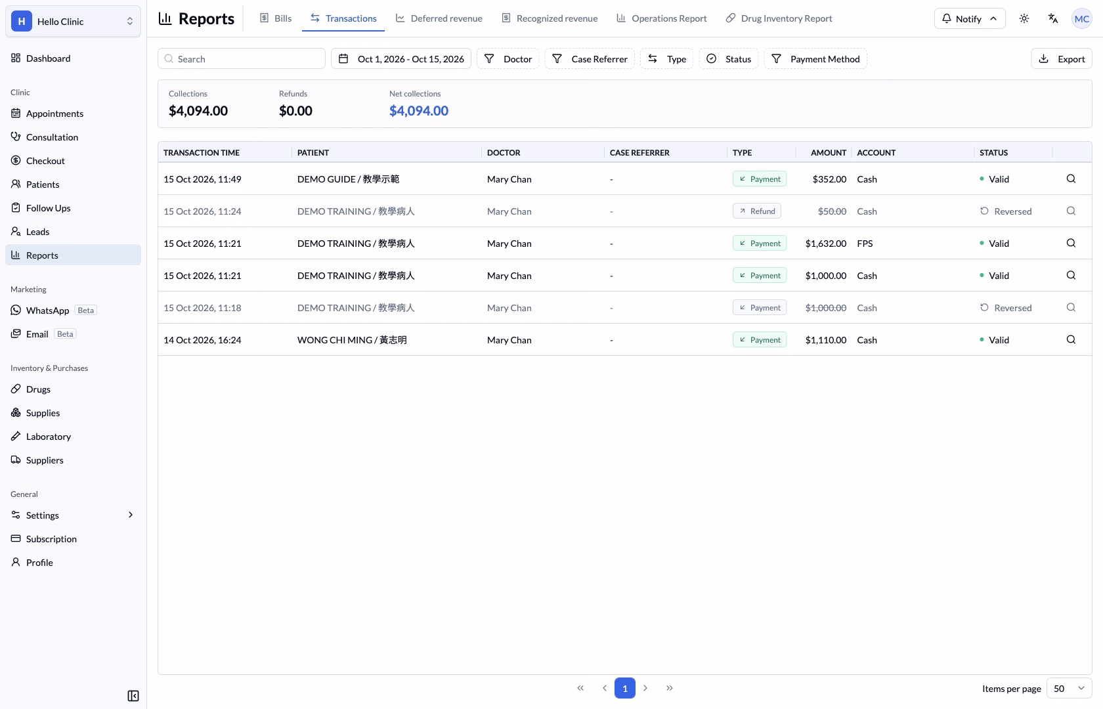The width and height of the screenshot is (1103, 709).
Task: Filter by Payment Method
Action: point(815,58)
